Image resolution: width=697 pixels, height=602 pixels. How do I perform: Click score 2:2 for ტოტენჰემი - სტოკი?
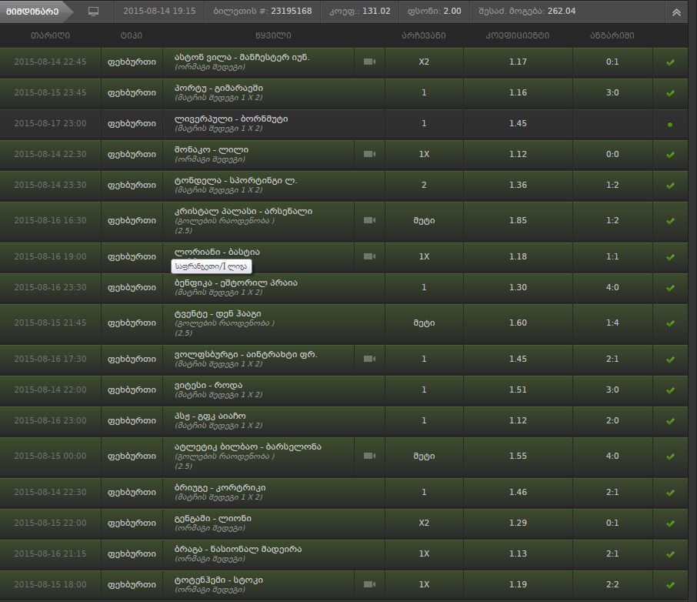point(612,584)
